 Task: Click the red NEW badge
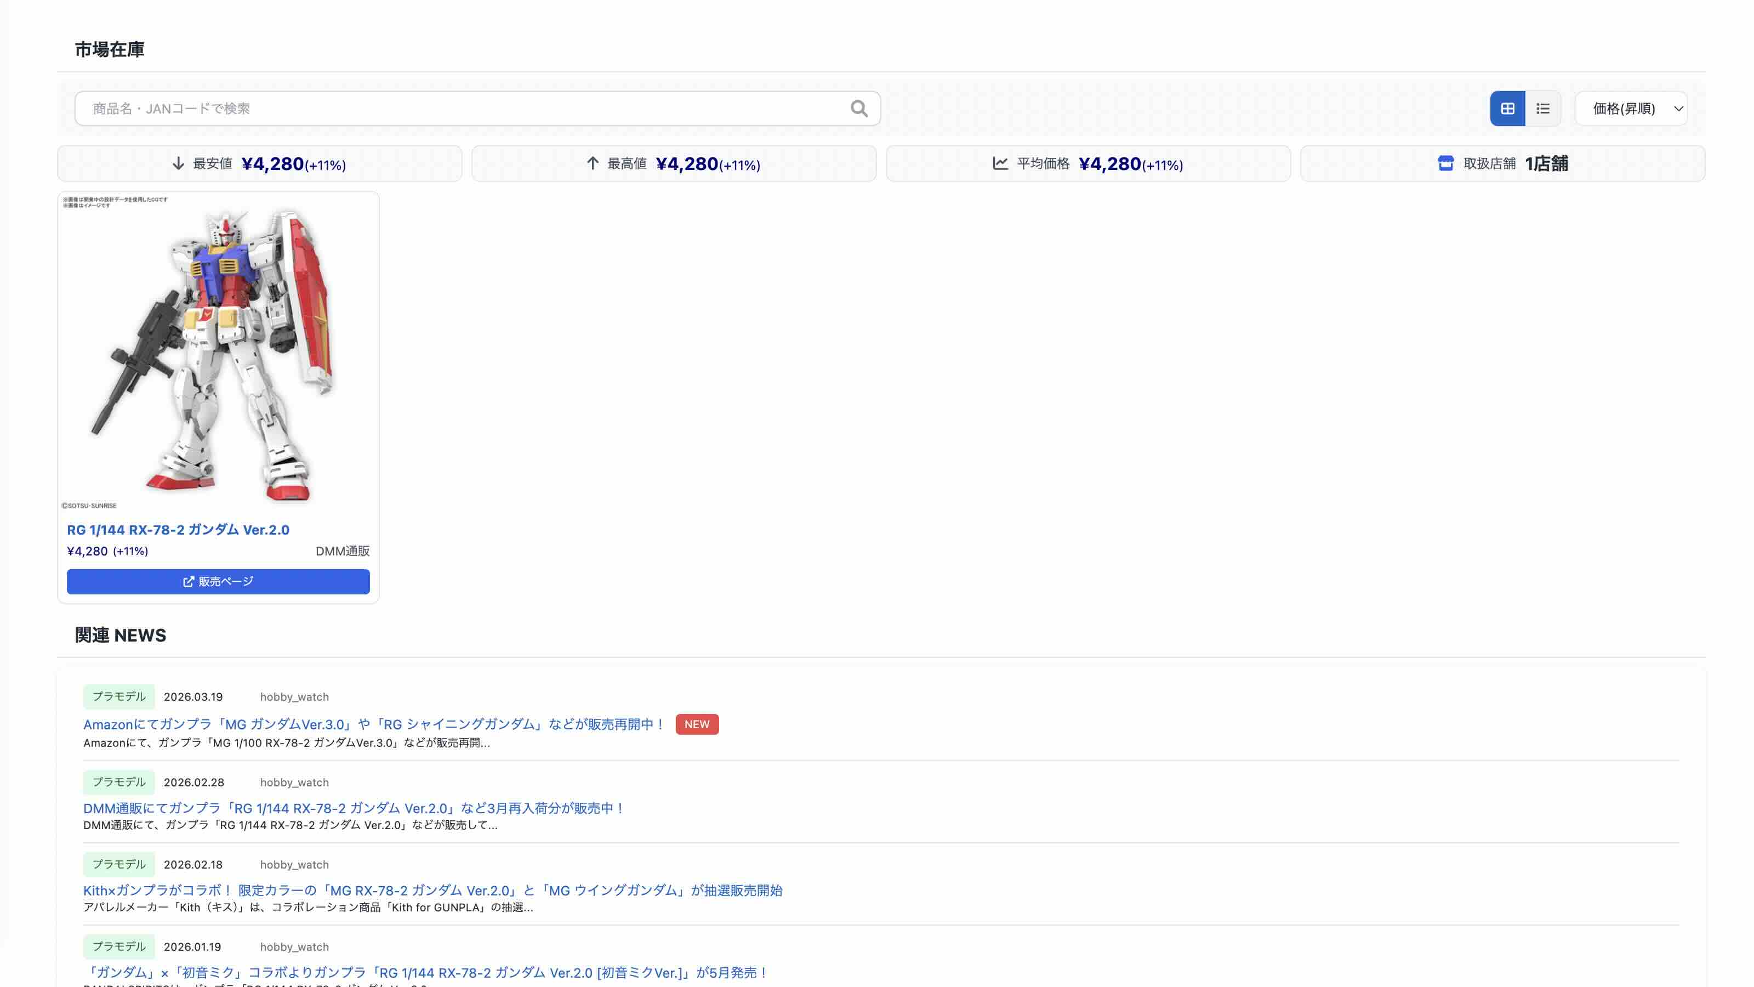tap(697, 724)
